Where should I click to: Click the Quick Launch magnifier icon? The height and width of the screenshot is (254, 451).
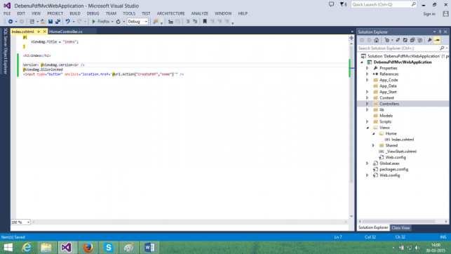point(414,4)
